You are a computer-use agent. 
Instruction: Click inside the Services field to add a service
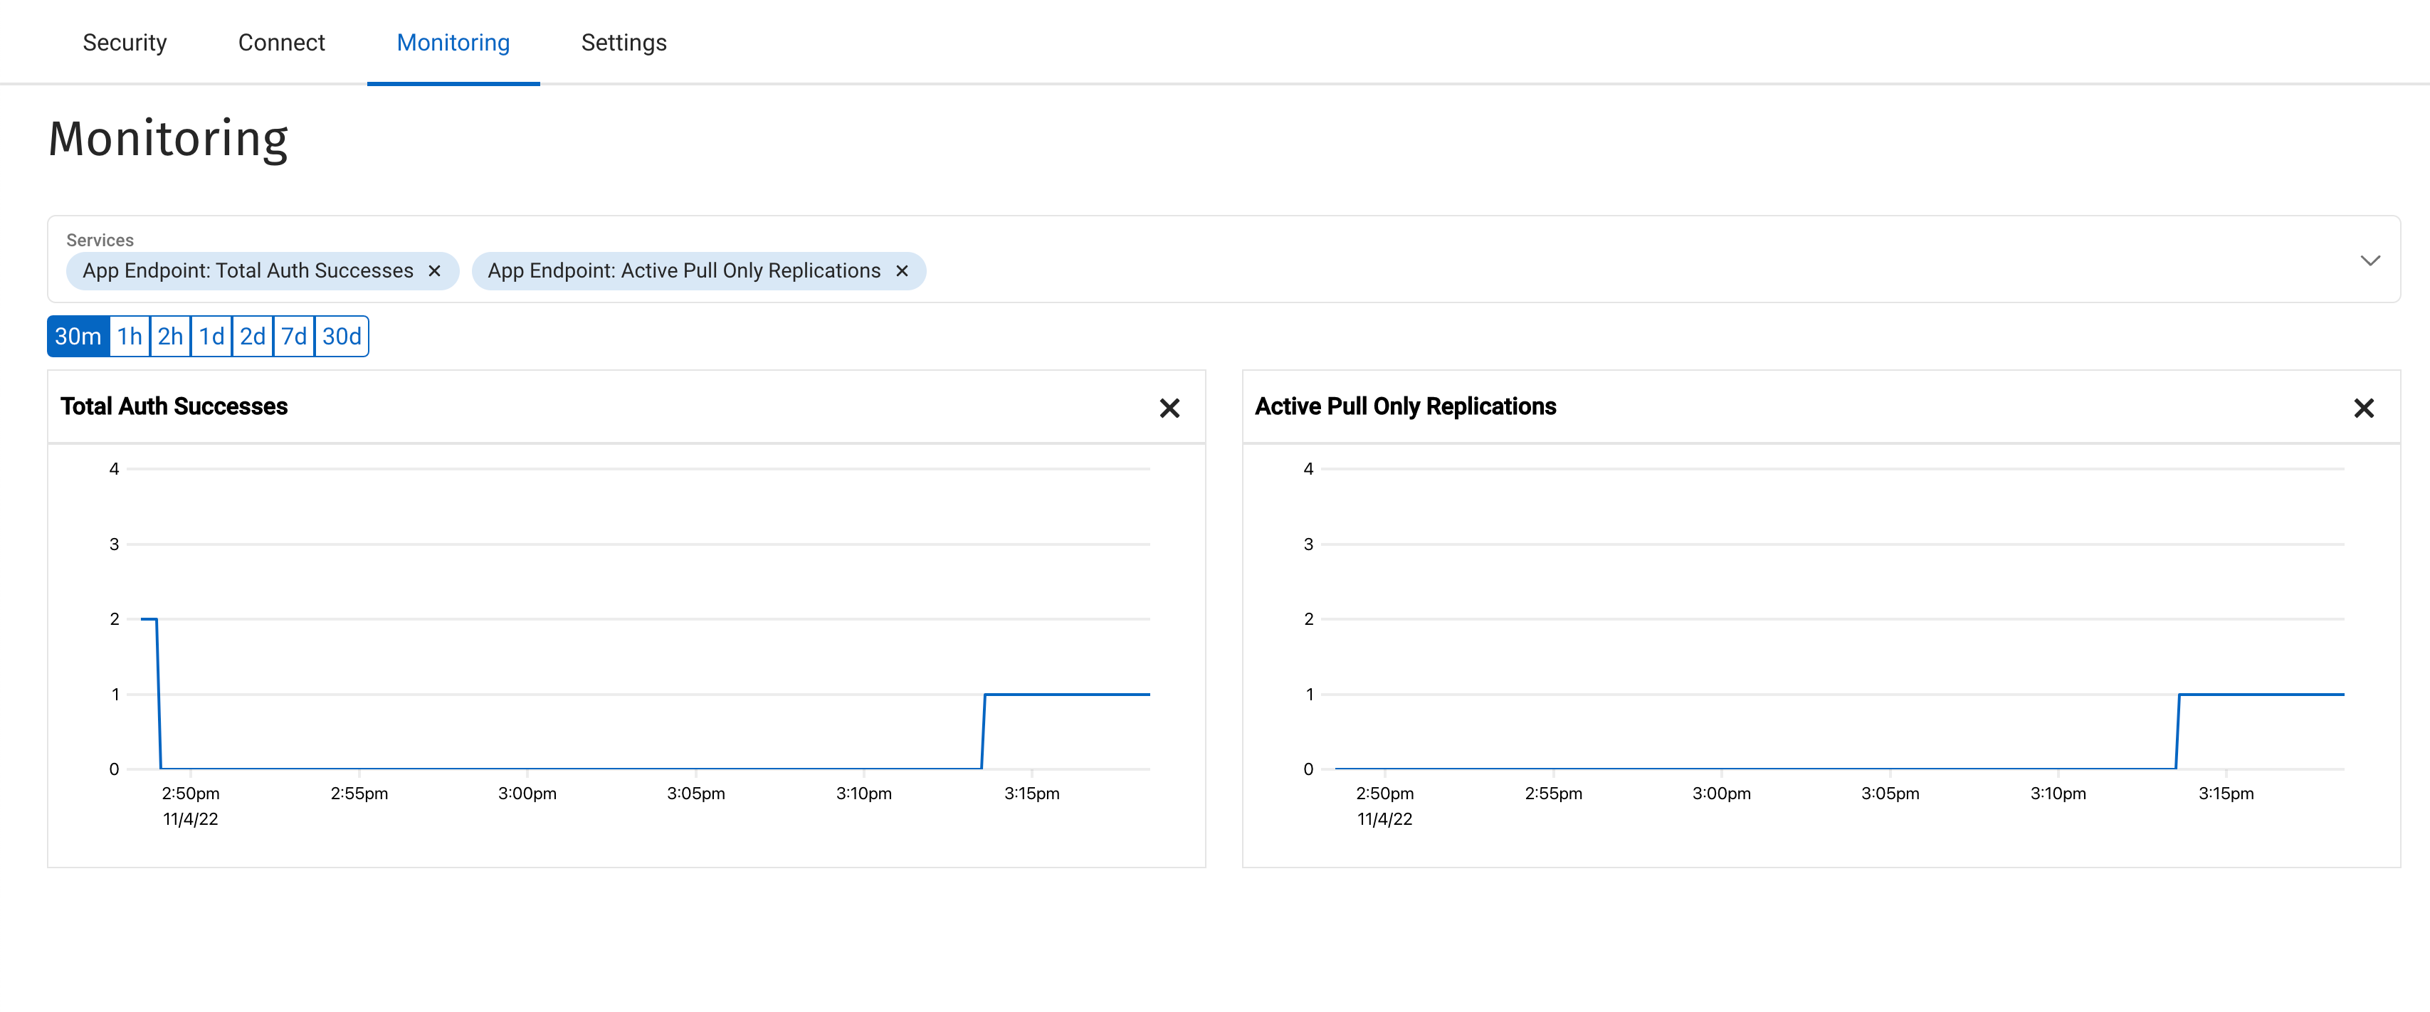1415,270
